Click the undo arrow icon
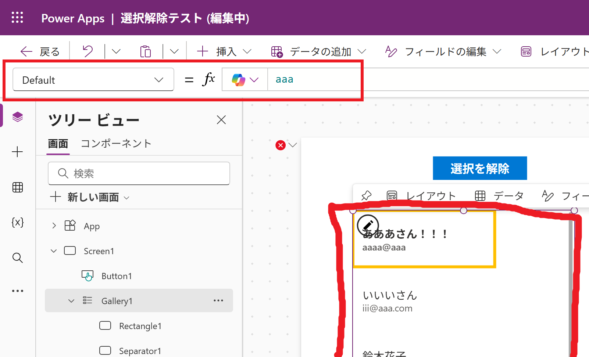Image resolution: width=589 pixels, height=357 pixels. click(x=88, y=51)
